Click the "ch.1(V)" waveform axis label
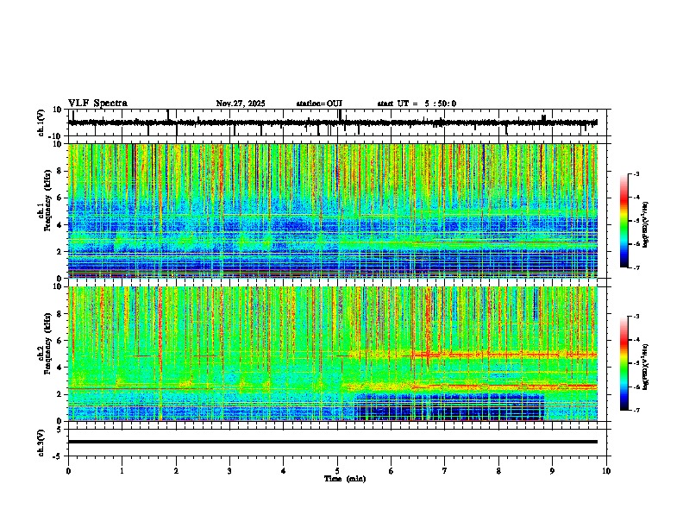683x528 pixels. (41, 123)
